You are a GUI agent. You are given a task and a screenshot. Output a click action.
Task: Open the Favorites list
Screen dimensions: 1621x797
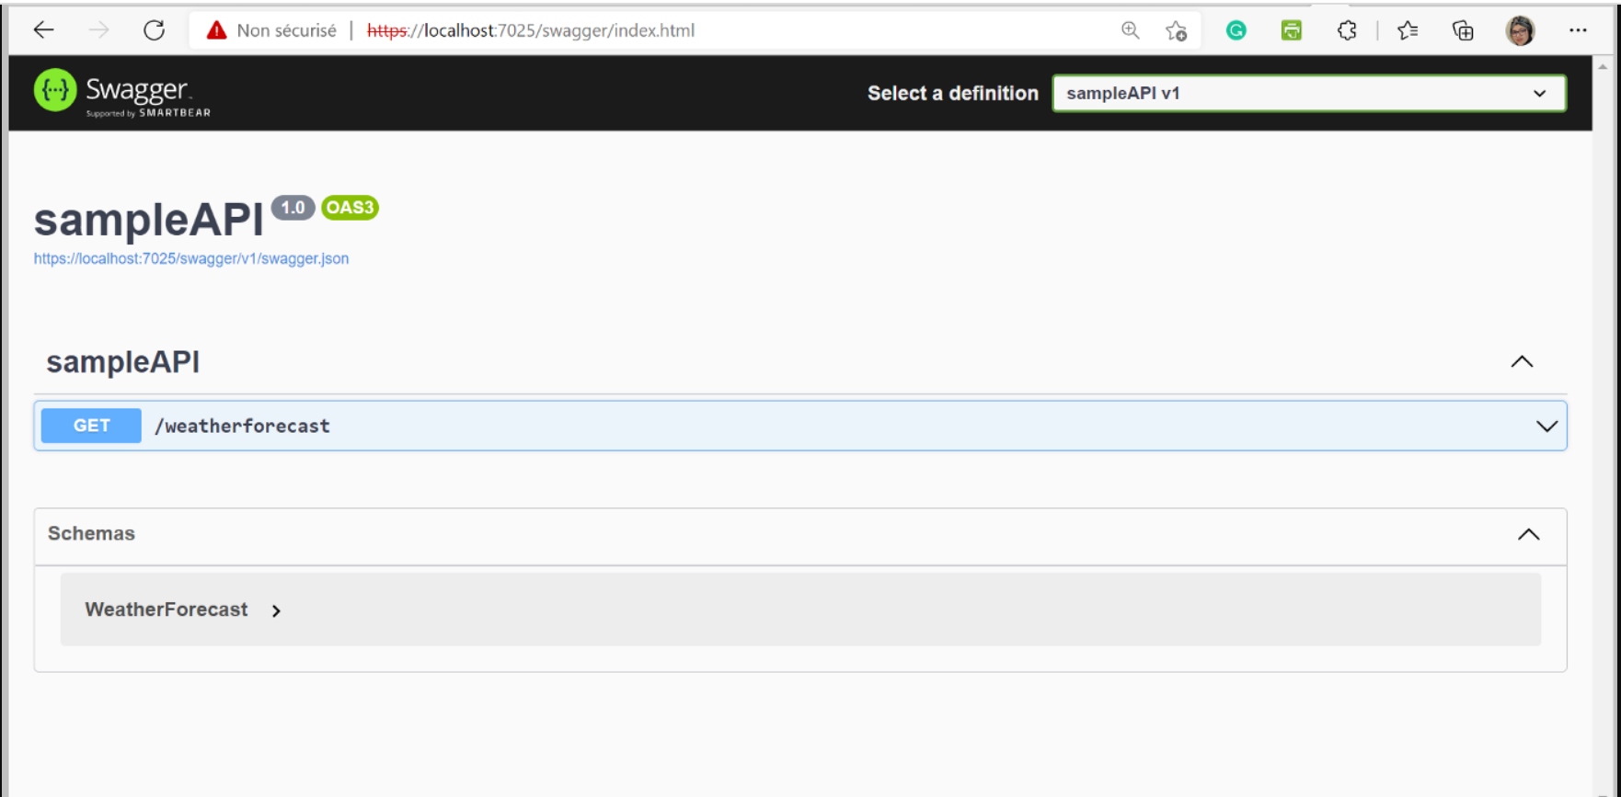[1408, 30]
